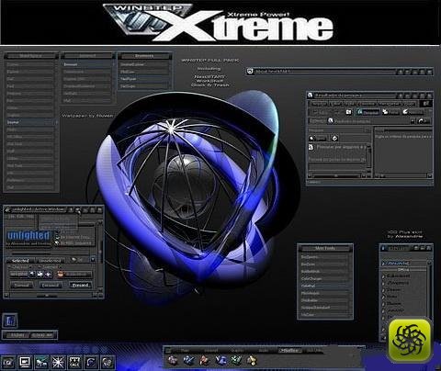
Task: Click the horizontal scrollbar at bottom of unlighted window
Action: pos(51,296)
